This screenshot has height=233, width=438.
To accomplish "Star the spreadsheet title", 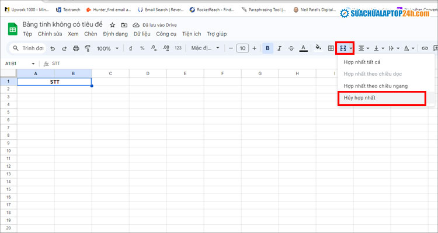I will coord(113,26).
